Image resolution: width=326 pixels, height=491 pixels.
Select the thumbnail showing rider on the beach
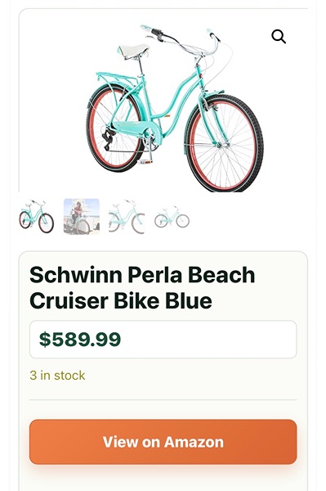[x=82, y=216]
